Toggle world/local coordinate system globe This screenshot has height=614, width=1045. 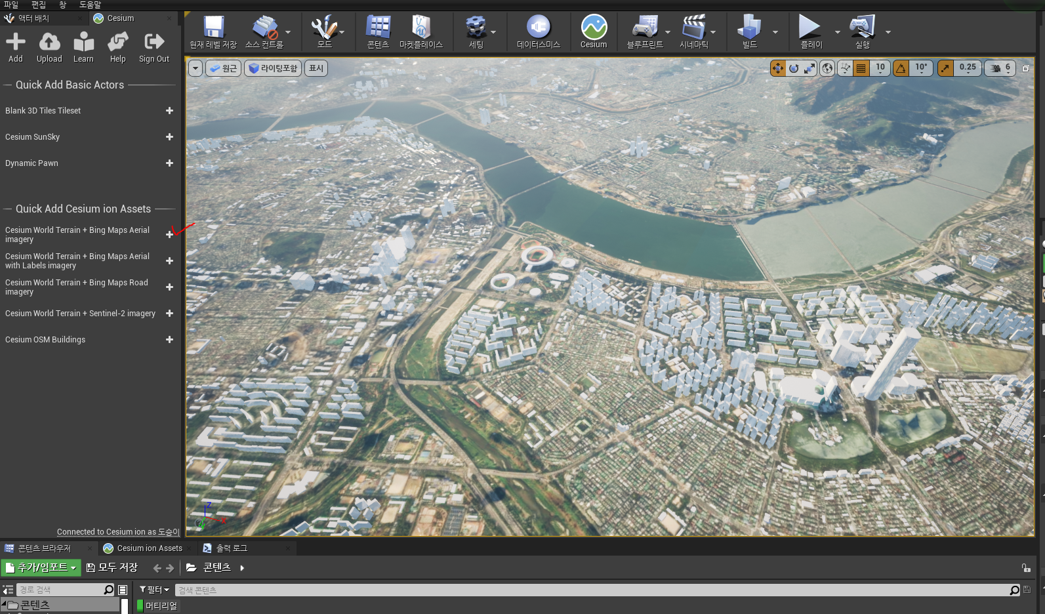[827, 68]
